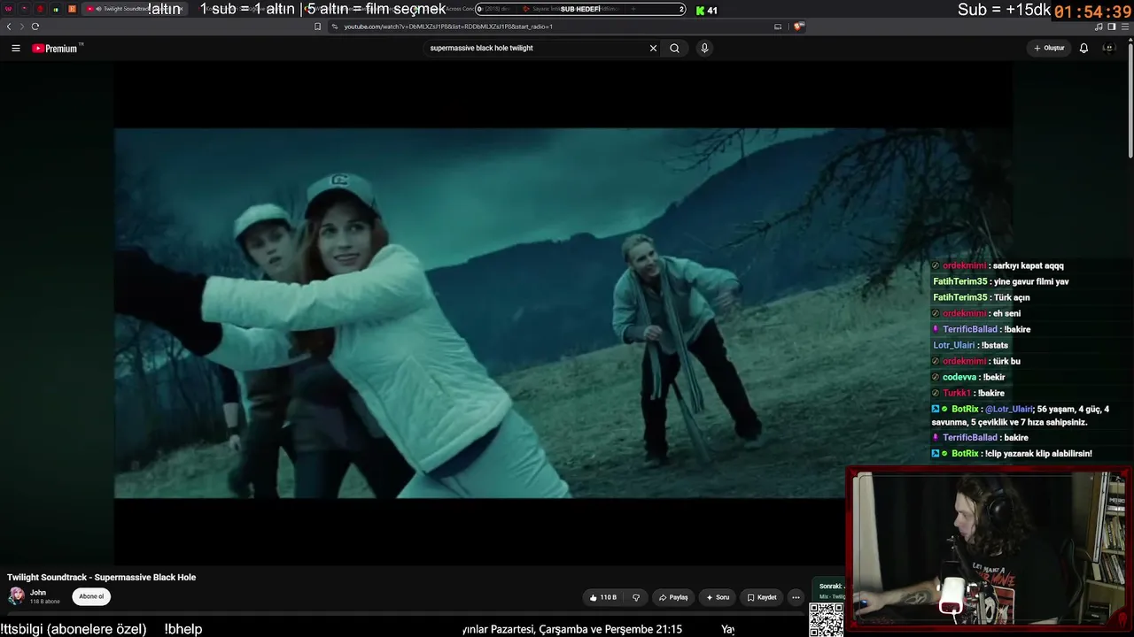
Task: Select the second pinned browser tab
Action: click(25, 9)
